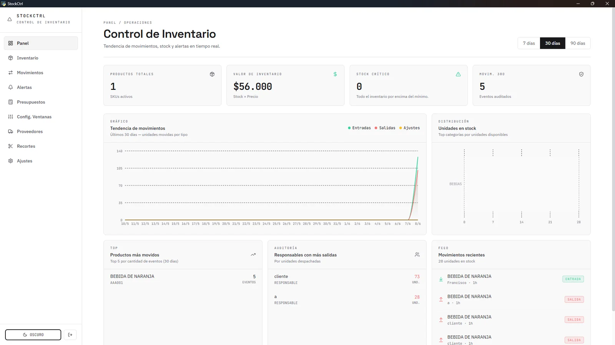Image resolution: width=615 pixels, height=345 pixels.
Task: Click the 'a' responsable row with 28 und.
Action: click(x=347, y=299)
